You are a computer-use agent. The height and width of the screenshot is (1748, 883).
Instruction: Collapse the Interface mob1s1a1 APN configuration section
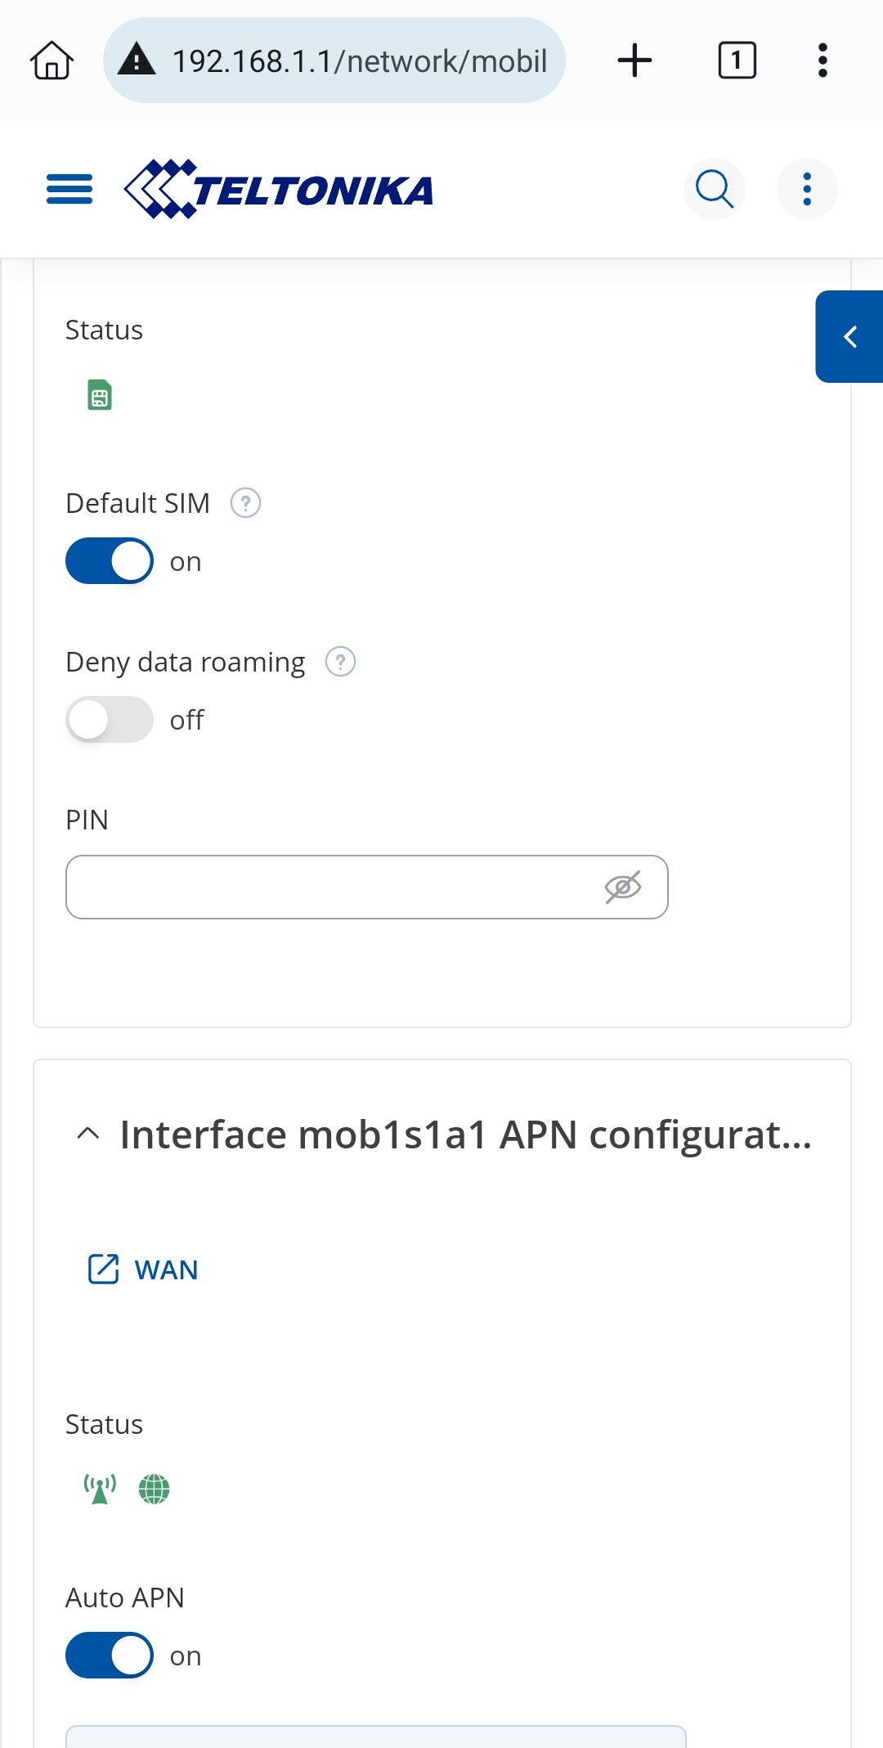point(88,1134)
